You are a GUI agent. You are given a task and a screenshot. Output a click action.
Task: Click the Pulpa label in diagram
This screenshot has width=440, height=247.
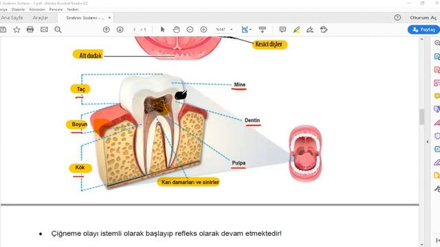coord(239,163)
